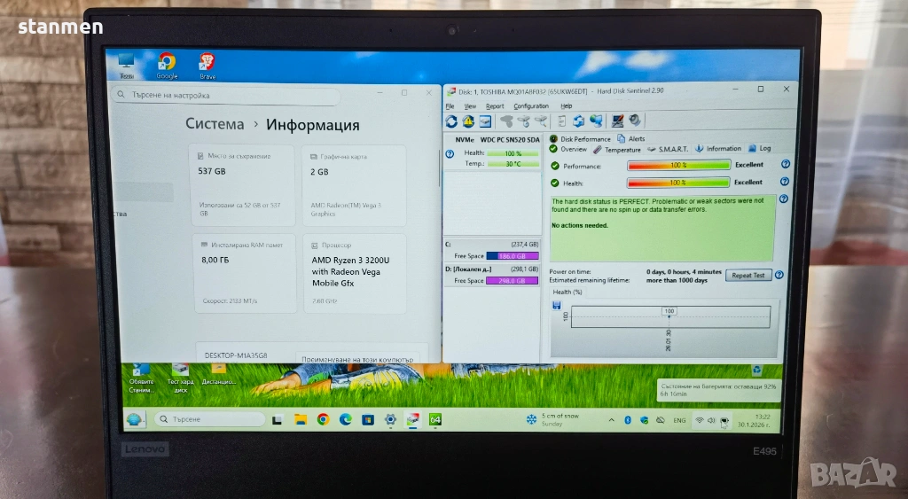Open the Brave browser desktop shortcut

pos(207,63)
